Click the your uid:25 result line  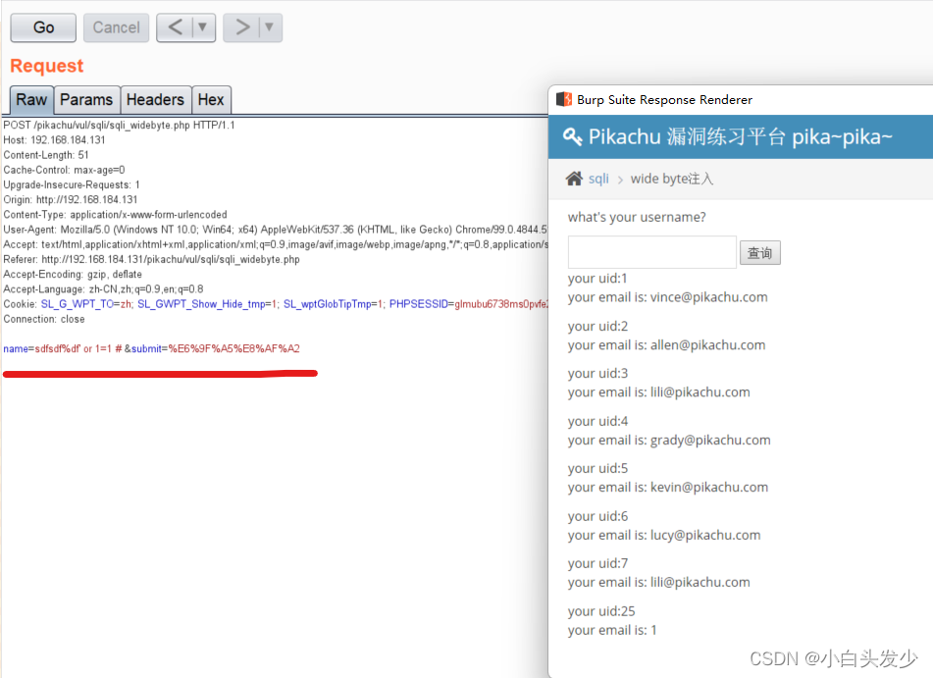tap(601, 610)
